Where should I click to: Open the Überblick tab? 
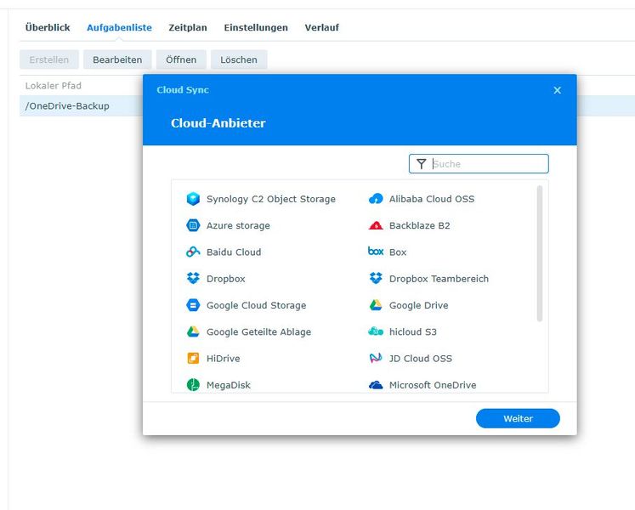[48, 27]
